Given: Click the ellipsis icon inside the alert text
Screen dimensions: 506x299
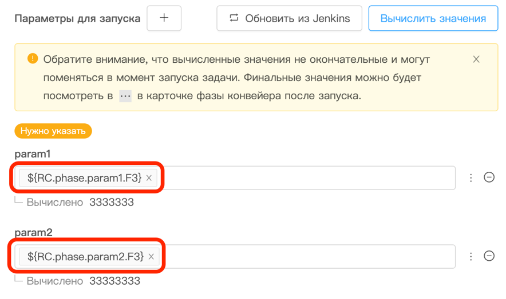Looking at the screenshot, I should (125, 96).
